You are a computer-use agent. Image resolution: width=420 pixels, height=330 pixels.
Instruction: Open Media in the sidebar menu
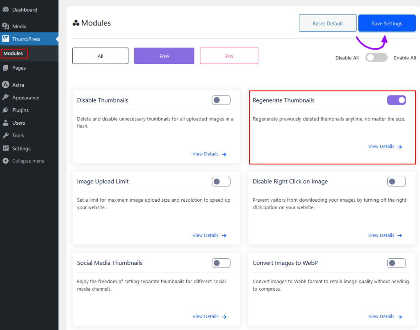click(x=29, y=26)
